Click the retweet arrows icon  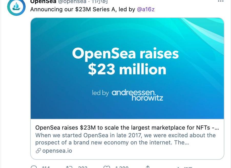69,167
